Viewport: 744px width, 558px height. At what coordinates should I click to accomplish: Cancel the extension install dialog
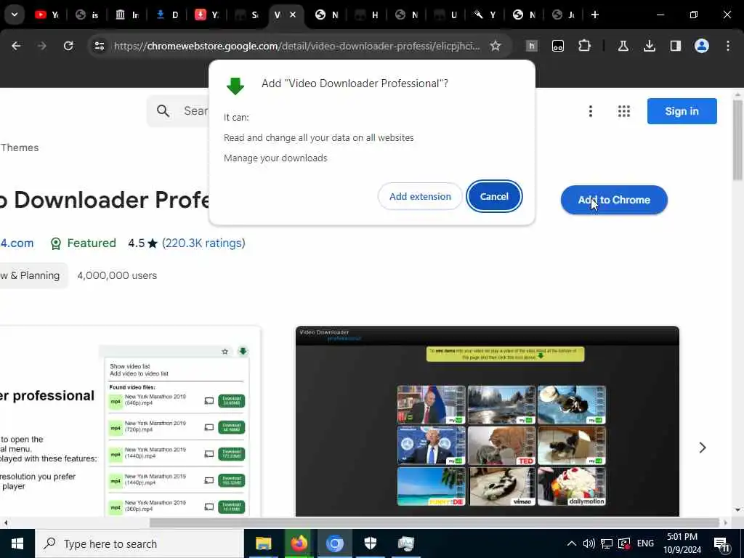pos(494,196)
